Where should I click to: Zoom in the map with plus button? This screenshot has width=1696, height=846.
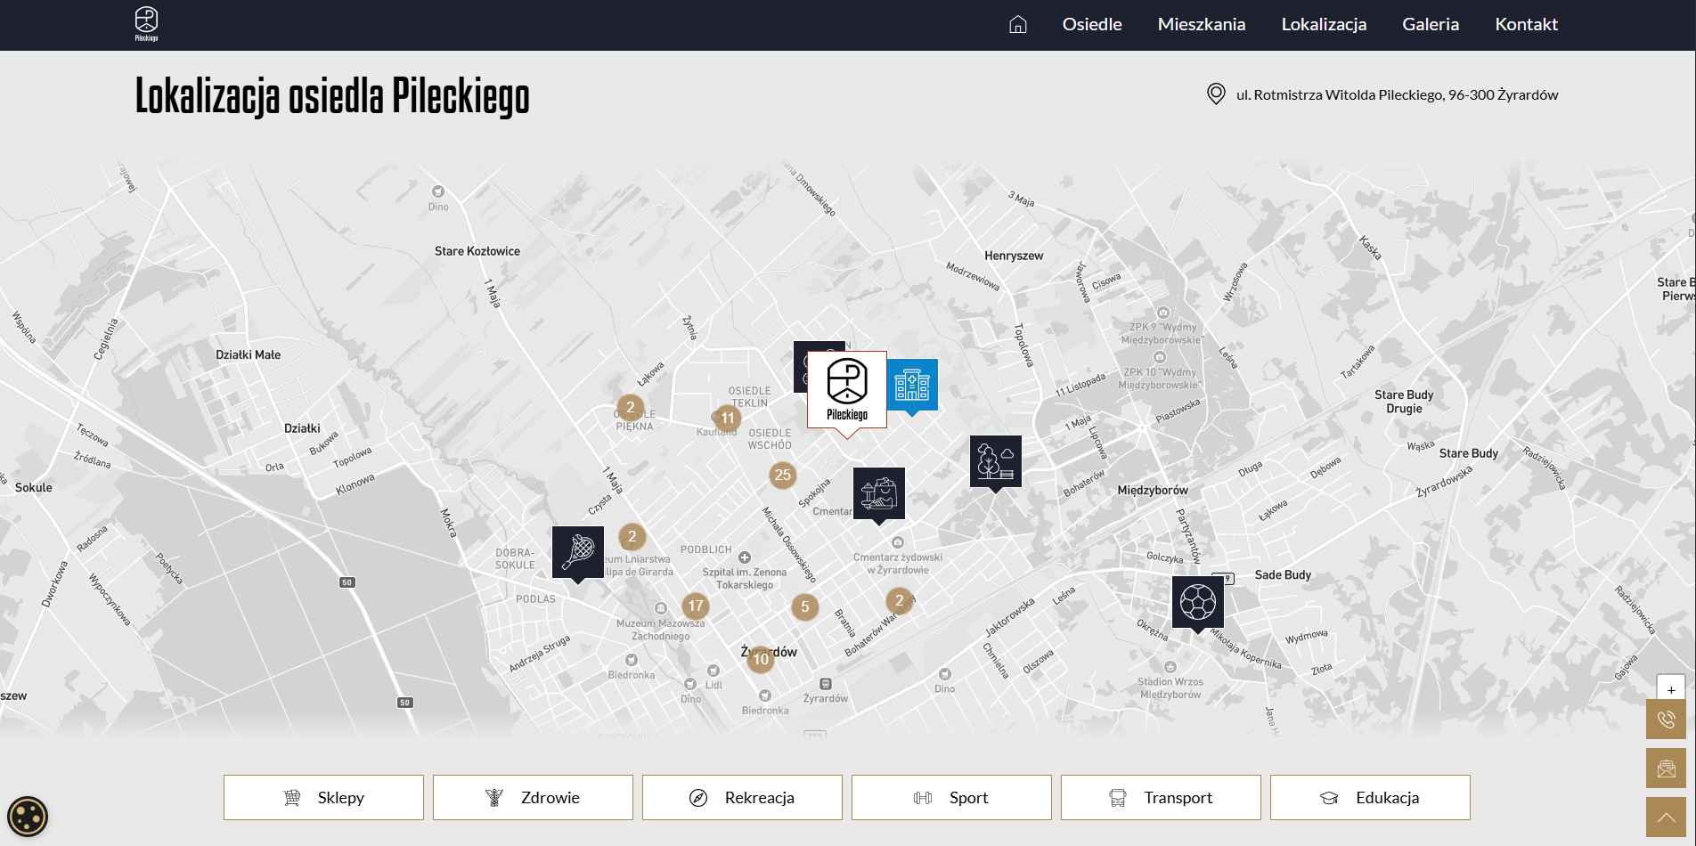pyautogui.click(x=1671, y=688)
